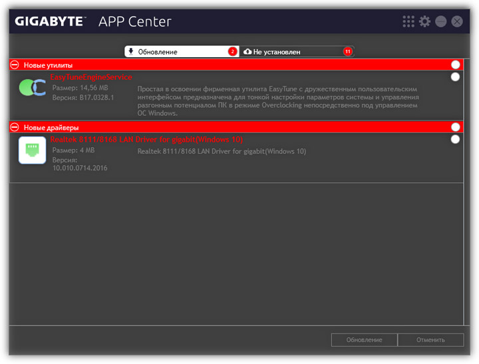
Task: Click the cloud download icon on tab
Action: pos(247,51)
